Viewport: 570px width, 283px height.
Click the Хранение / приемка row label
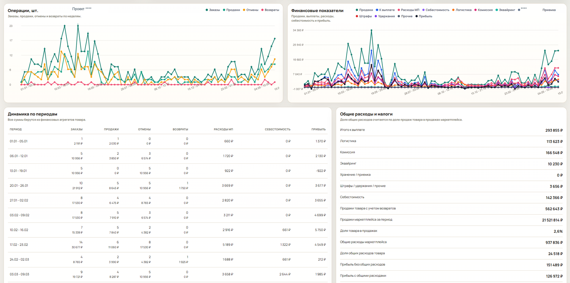pos(355,175)
